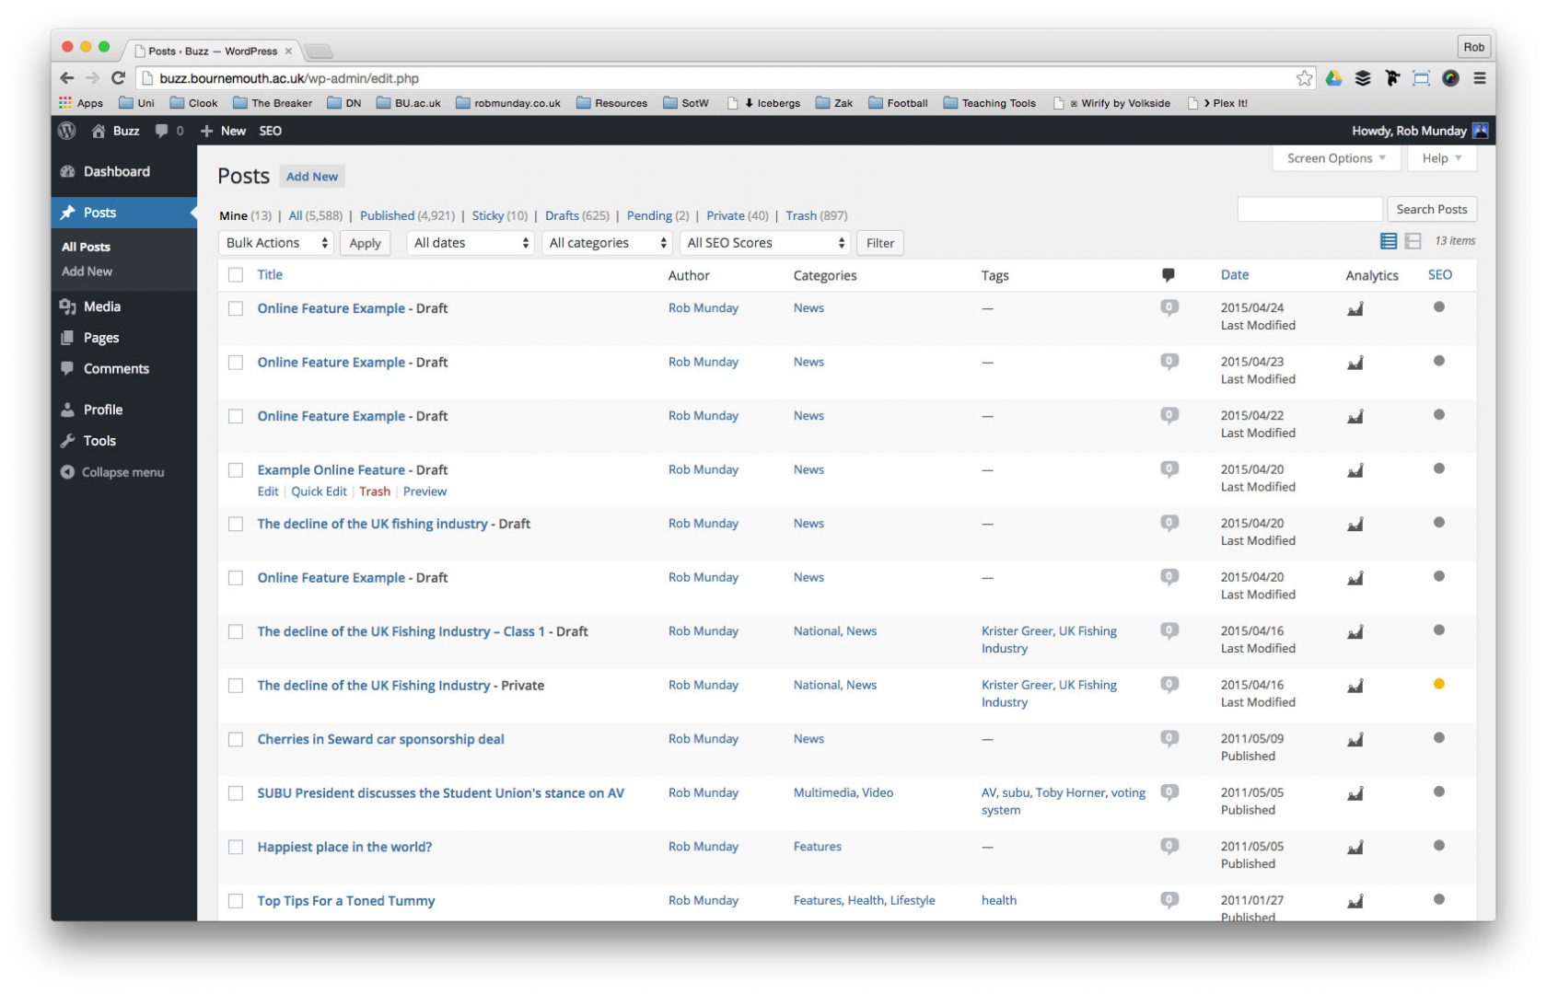The width and height of the screenshot is (1547, 994).
Task: Open the All categories dropdown
Action: click(x=607, y=243)
